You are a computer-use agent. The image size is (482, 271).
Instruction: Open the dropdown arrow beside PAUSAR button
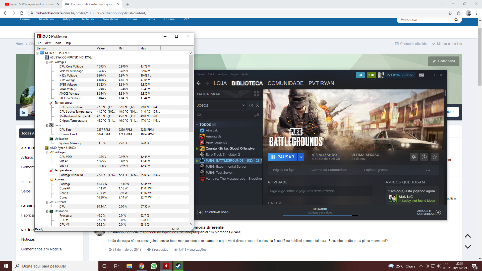pyautogui.click(x=301, y=157)
